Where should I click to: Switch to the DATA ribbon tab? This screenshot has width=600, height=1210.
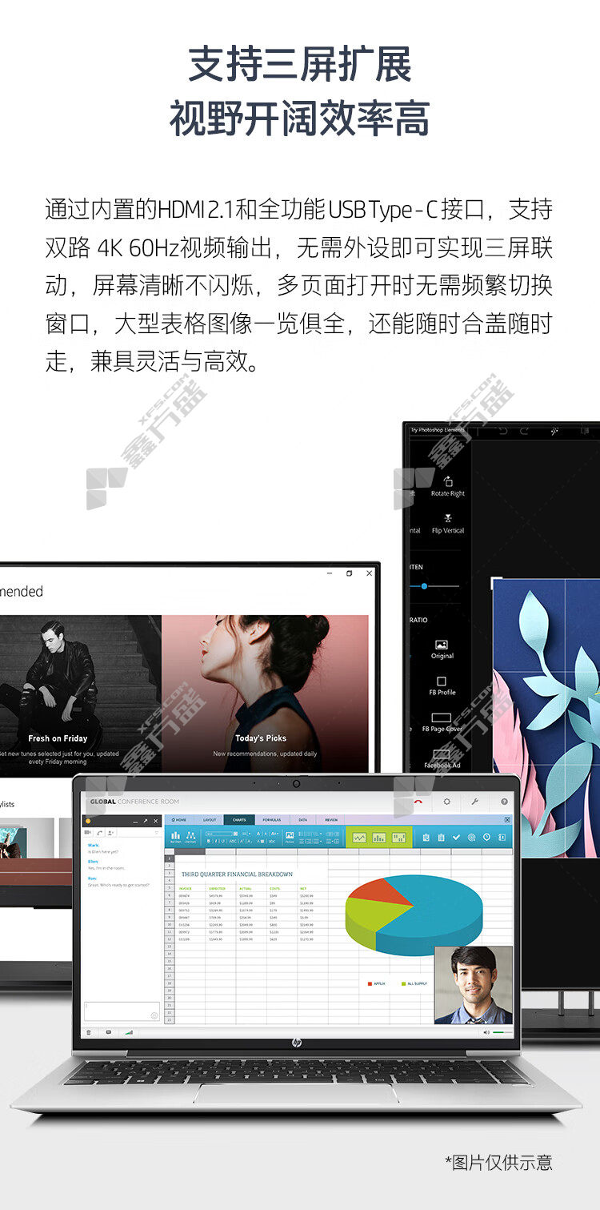click(x=302, y=820)
